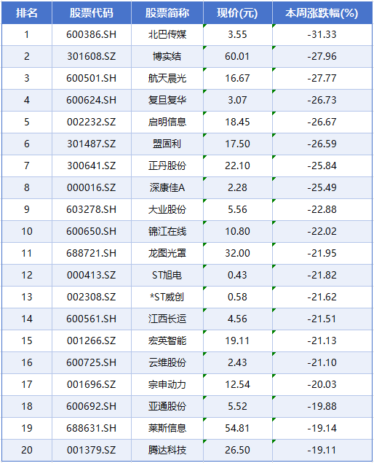Click the 股票简称 header cell
Image resolution: width=374 pixels, height=463 pixels.
[167, 12]
